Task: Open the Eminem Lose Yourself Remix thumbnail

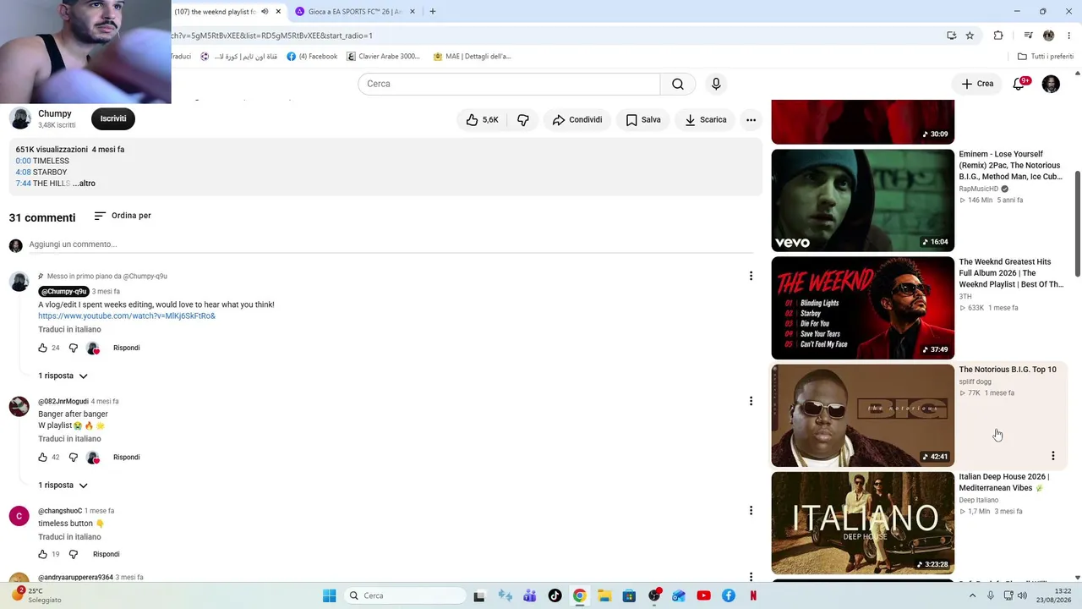Action: click(862, 200)
